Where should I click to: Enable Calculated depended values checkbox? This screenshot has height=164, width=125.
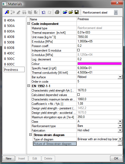tap(78, 95)
